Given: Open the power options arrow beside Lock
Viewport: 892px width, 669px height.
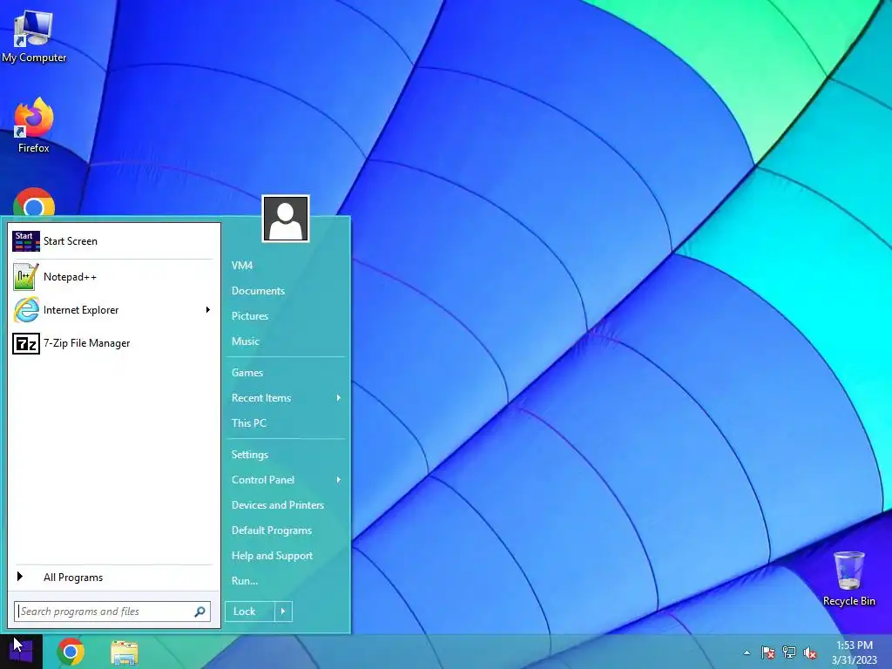Looking at the screenshot, I should point(283,612).
